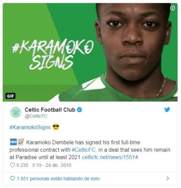Play the Karamoko Signs GIF image

point(90,52)
